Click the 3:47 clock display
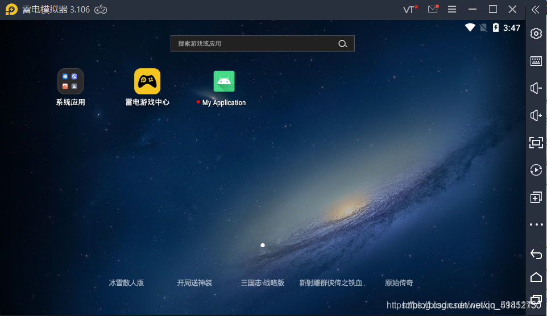This screenshot has width=547, height=316. [x=512, y=28]
